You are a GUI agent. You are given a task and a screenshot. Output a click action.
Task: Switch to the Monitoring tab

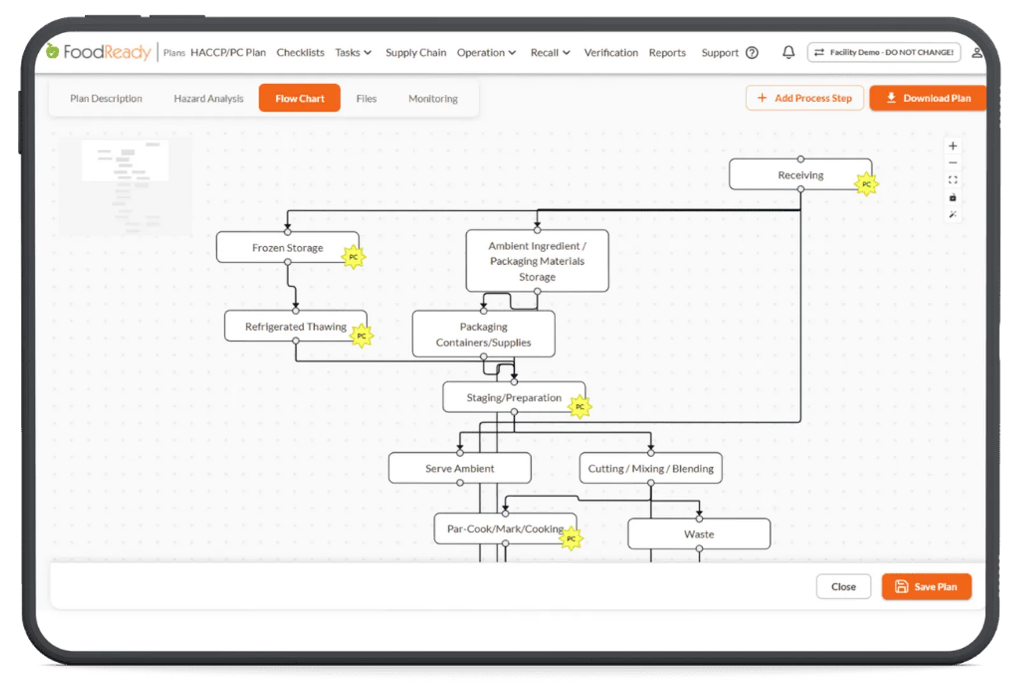coord(433,99)
